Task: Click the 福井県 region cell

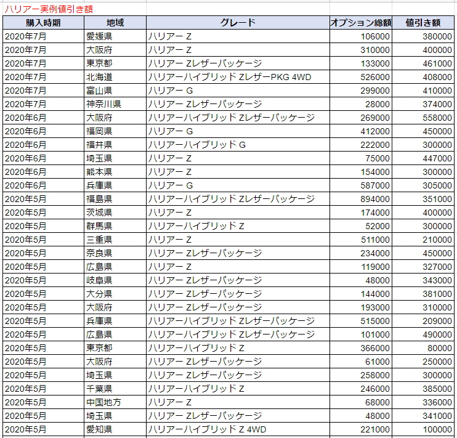Action: pyautogui.click(x=115, y=145)
